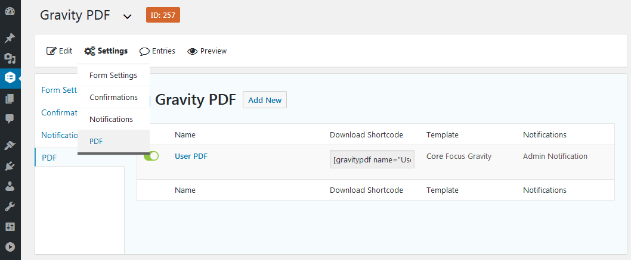Open Tools wrench icon in sidebar

10,206
